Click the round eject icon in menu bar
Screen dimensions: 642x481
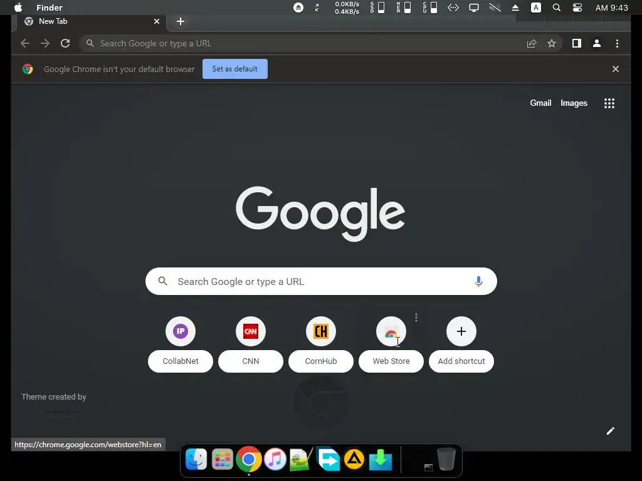coord(298,8)
